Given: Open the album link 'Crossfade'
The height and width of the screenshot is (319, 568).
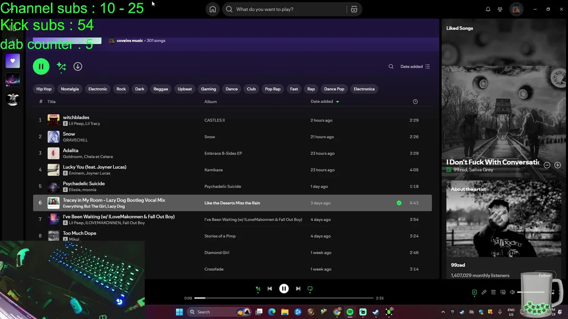Looking at the screenshot, I should 214,269.
